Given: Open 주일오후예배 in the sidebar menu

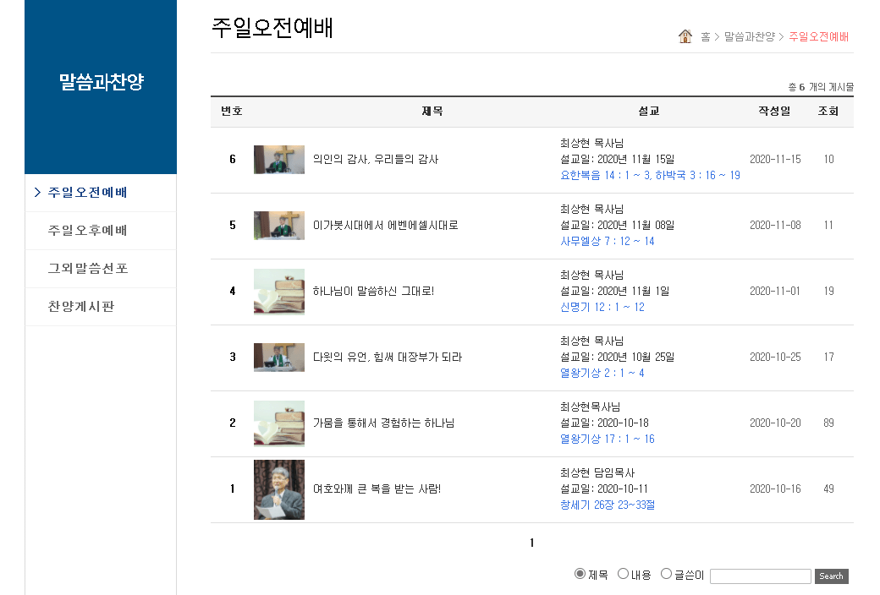Looking at the screenshot, I should tap(87, 231).
